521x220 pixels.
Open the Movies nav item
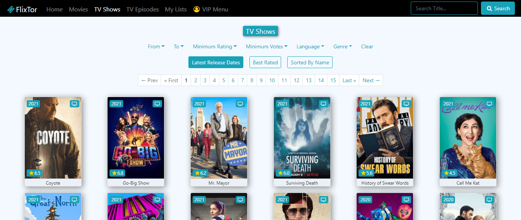[x=79, y=9]
